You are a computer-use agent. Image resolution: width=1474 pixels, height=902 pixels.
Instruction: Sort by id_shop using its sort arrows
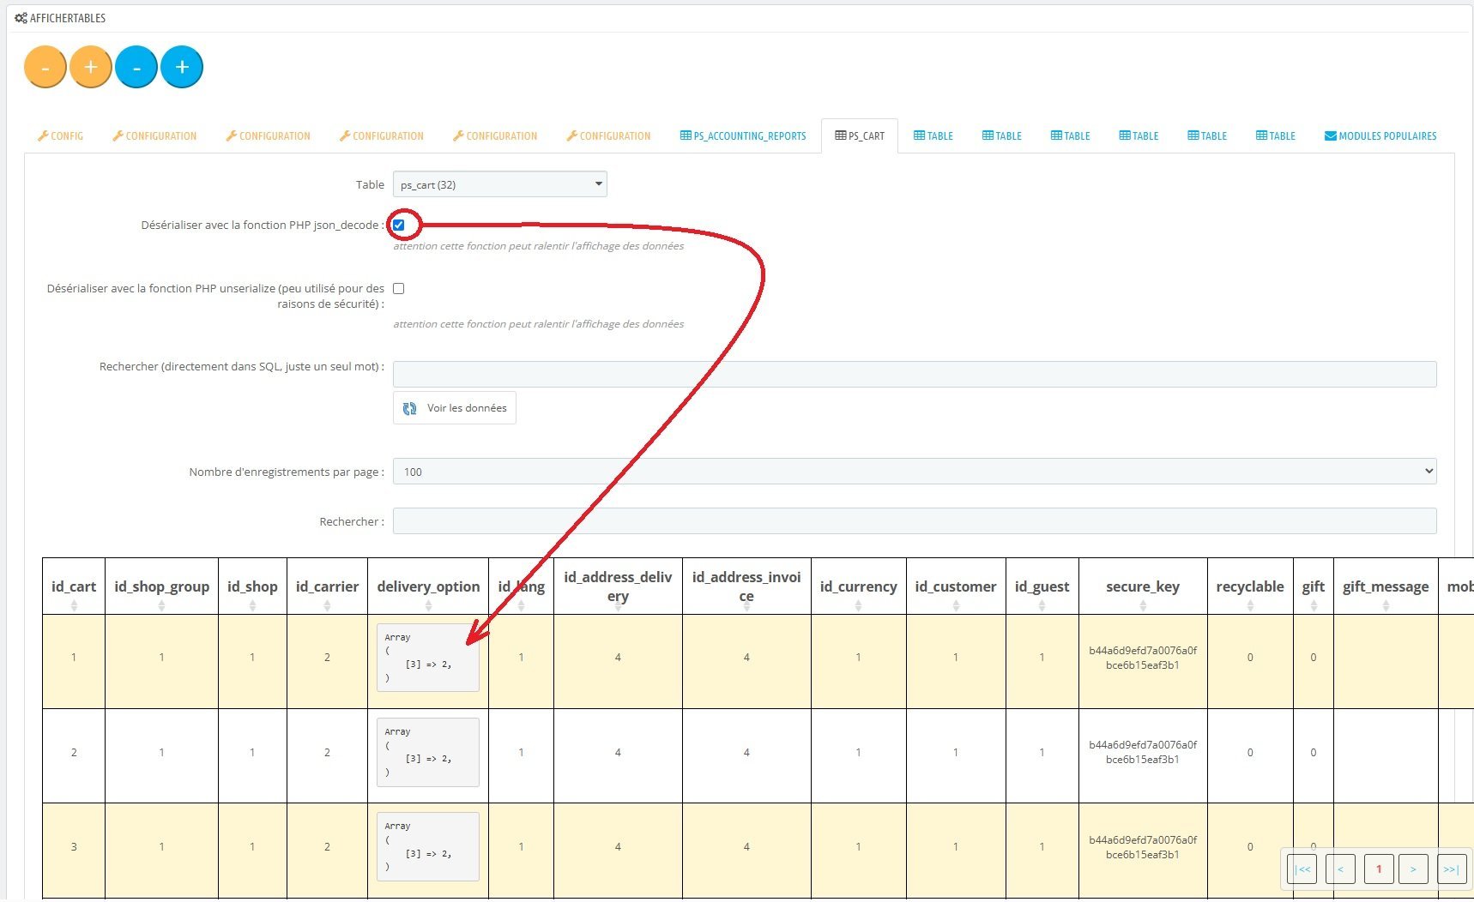pos(252,605)
